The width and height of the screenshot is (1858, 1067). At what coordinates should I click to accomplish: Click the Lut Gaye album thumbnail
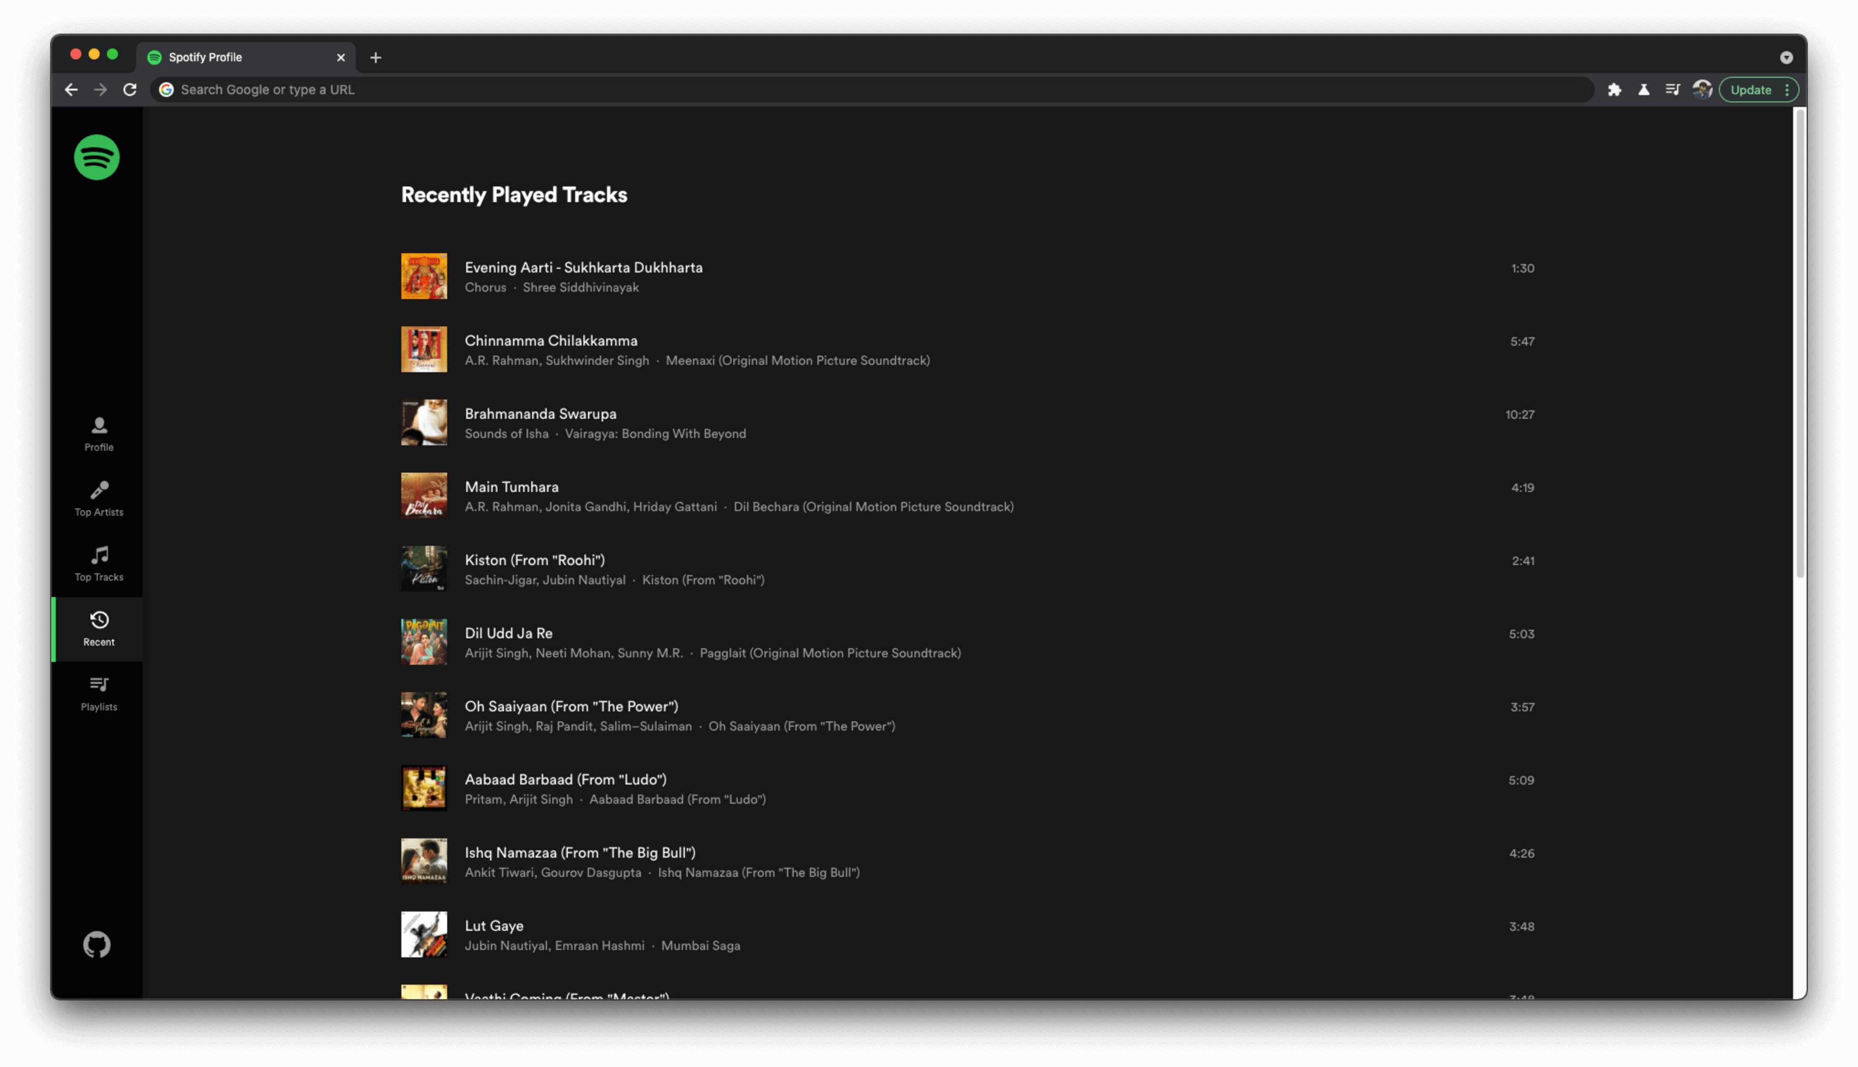click(423, 934)
